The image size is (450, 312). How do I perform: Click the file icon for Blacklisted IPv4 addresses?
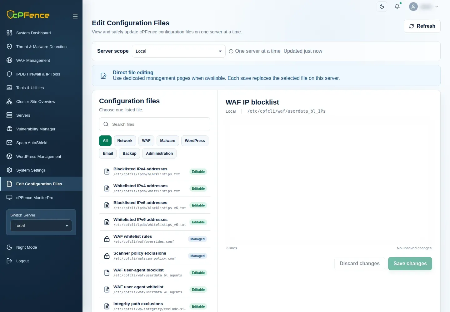click(107, 172)
